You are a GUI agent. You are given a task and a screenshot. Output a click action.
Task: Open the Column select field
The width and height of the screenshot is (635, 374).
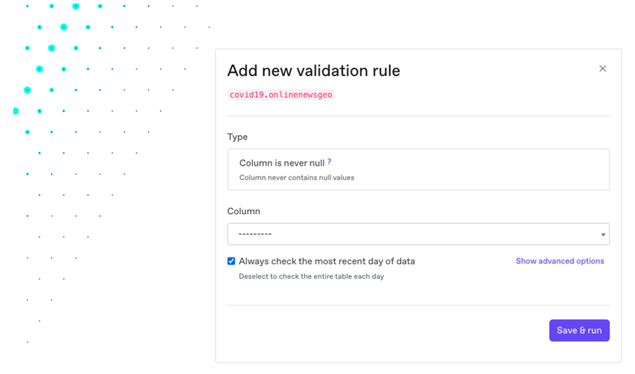418,234
